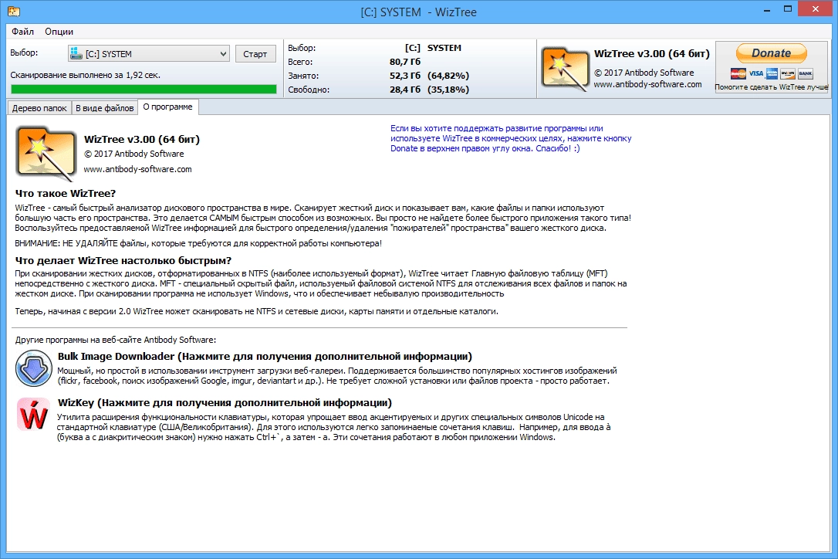Click the "Что такое WizTree?" heading
Viewport: 838px width, 559px height.
(x=65, y=194)
